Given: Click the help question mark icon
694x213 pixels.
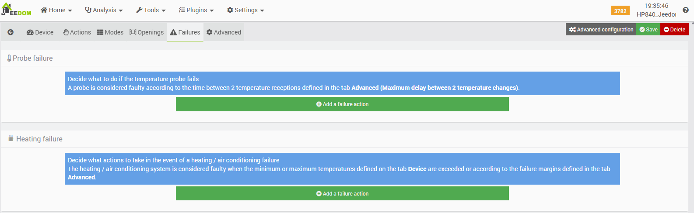Looking at the screenshot, I should point(686,10).
